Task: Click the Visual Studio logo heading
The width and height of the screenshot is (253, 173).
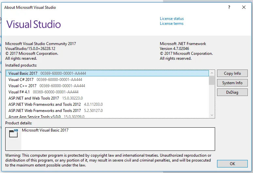Action: [34, 24]
